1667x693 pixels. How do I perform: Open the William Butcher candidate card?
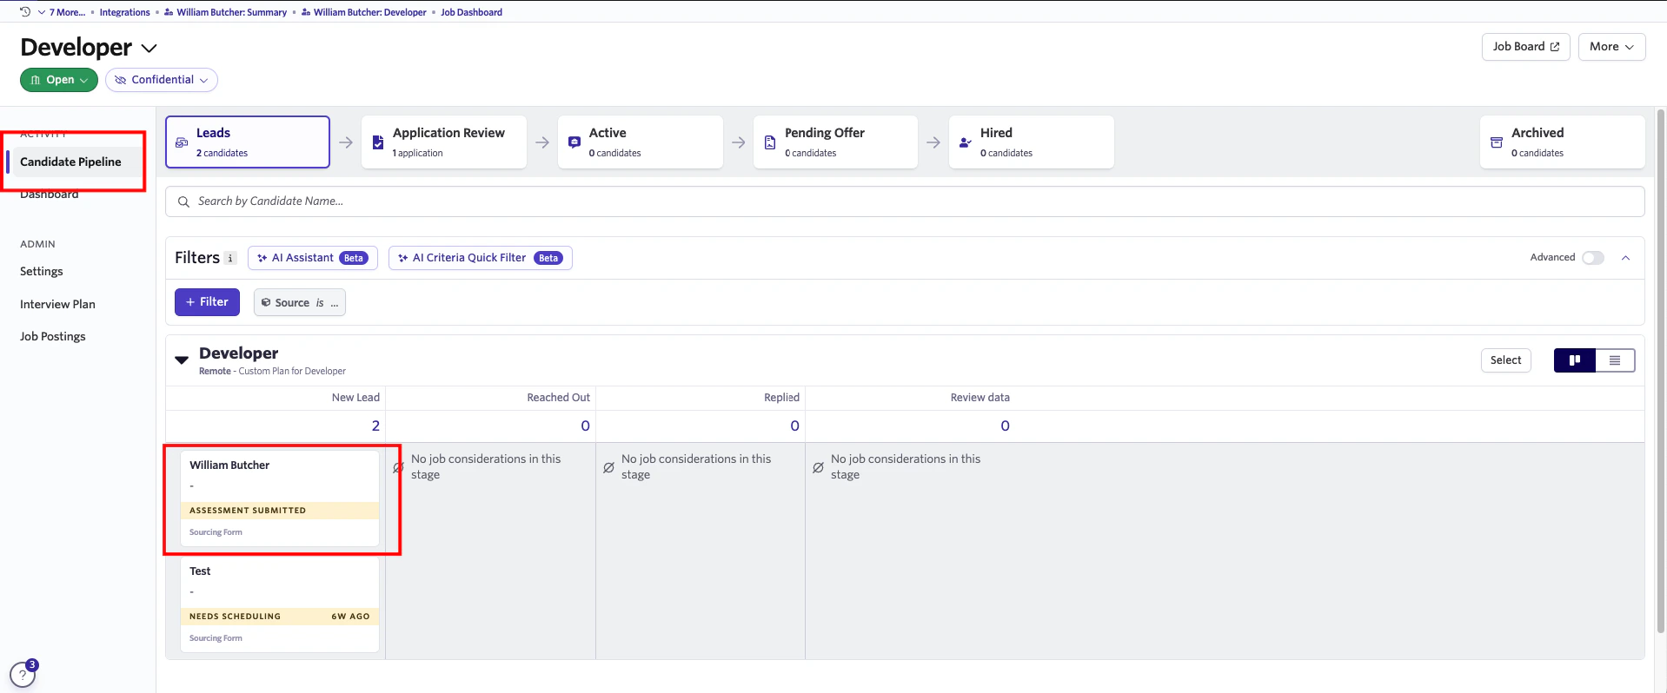pyautogui.click(x=280, y=498)
